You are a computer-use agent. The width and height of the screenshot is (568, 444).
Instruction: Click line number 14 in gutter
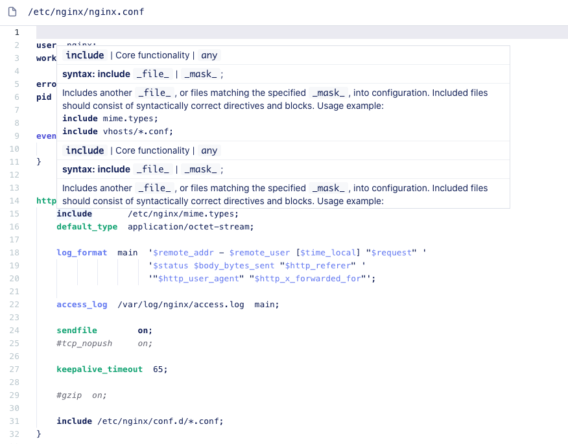[14, 201]
